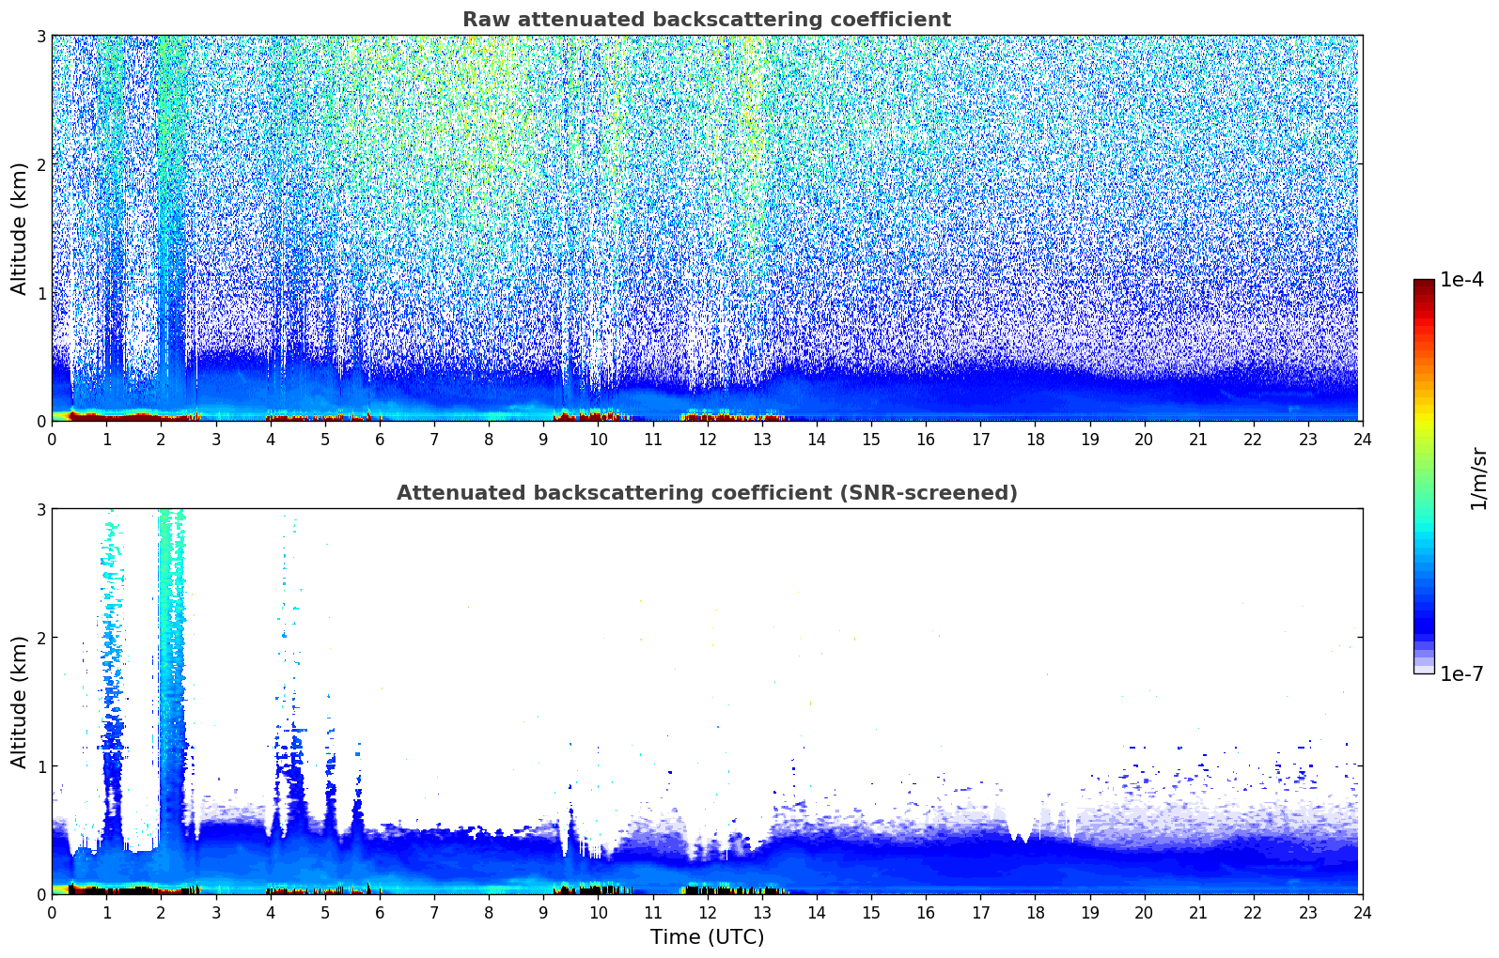Select the '24' time tick under the raw plot
The height and width of the screenshot is (958, 1499).
coord(1363,439)
